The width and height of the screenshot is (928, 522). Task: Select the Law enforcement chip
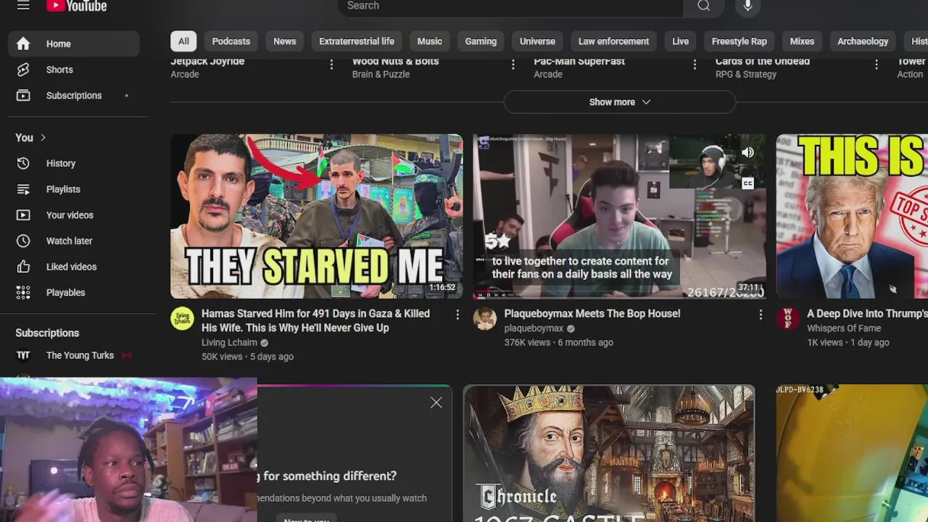613,41
